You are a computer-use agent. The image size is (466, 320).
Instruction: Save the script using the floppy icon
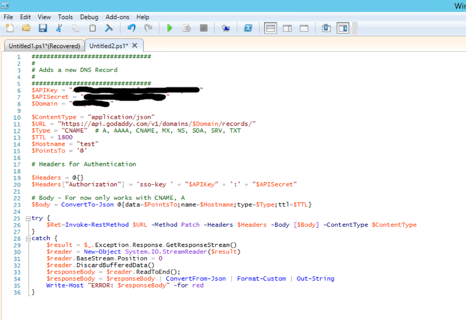click(43, 28)
